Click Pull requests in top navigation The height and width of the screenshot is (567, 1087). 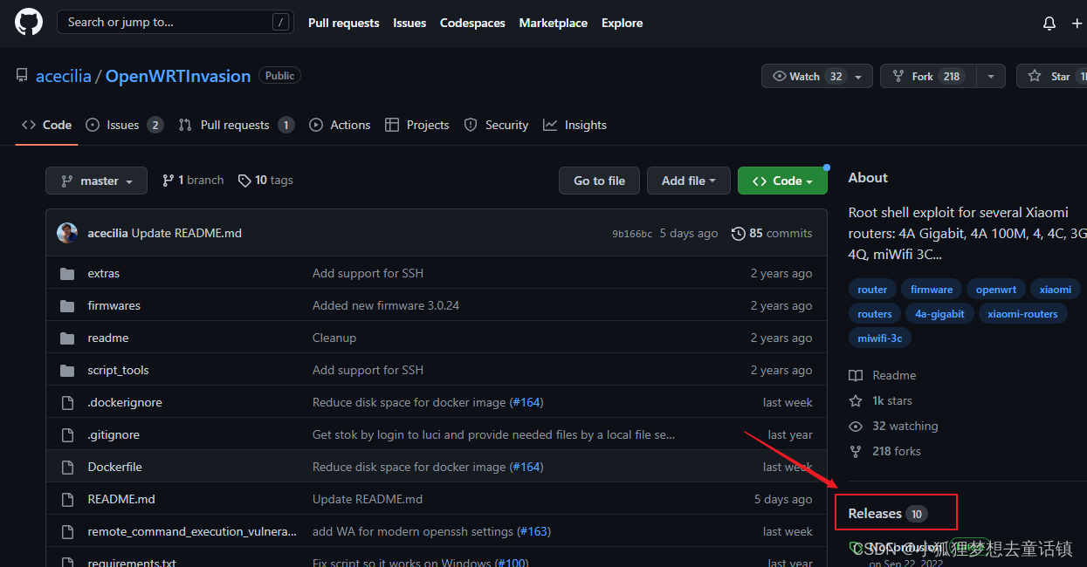pos(344,24)
